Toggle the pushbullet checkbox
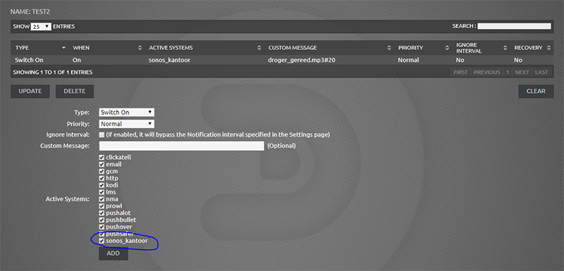 102,220
